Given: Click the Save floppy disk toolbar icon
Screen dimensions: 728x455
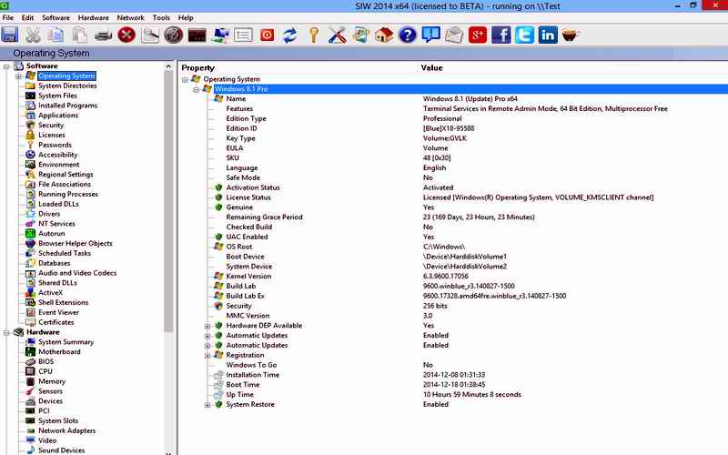Looking at the screenshot, I should click(11, 35).
